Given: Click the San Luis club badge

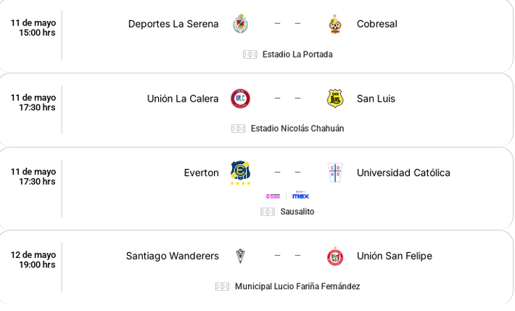Looking at the screenshot, I should pyautogui.click(x=334, y=98).
